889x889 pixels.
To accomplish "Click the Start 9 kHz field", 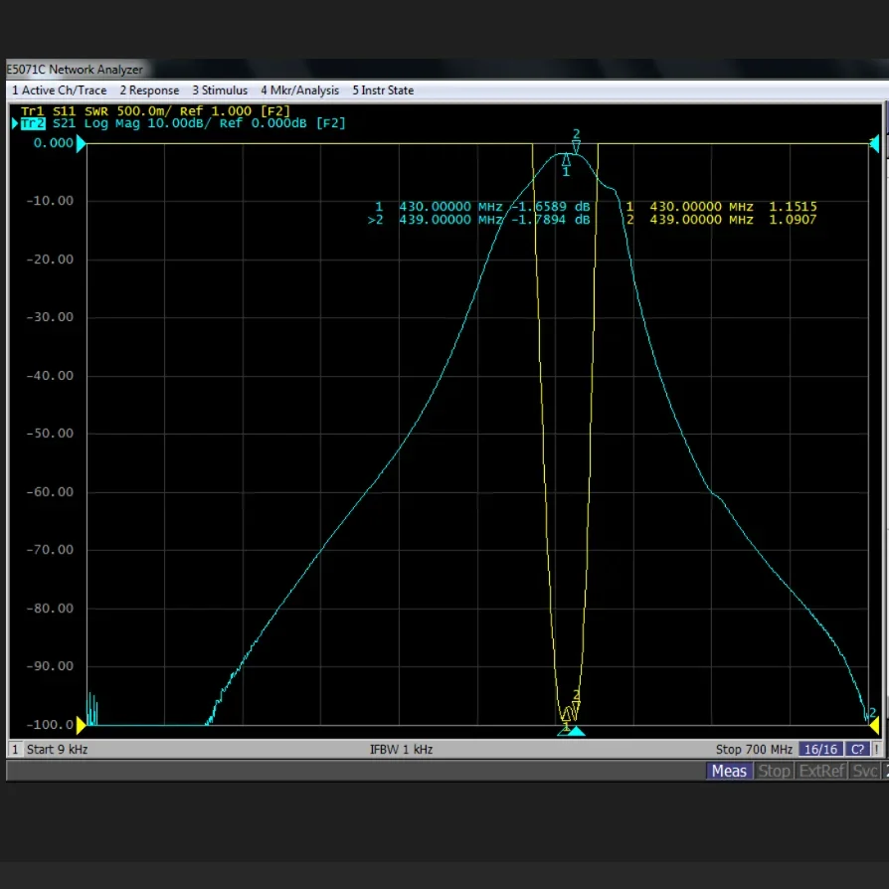I will point(57,749).
